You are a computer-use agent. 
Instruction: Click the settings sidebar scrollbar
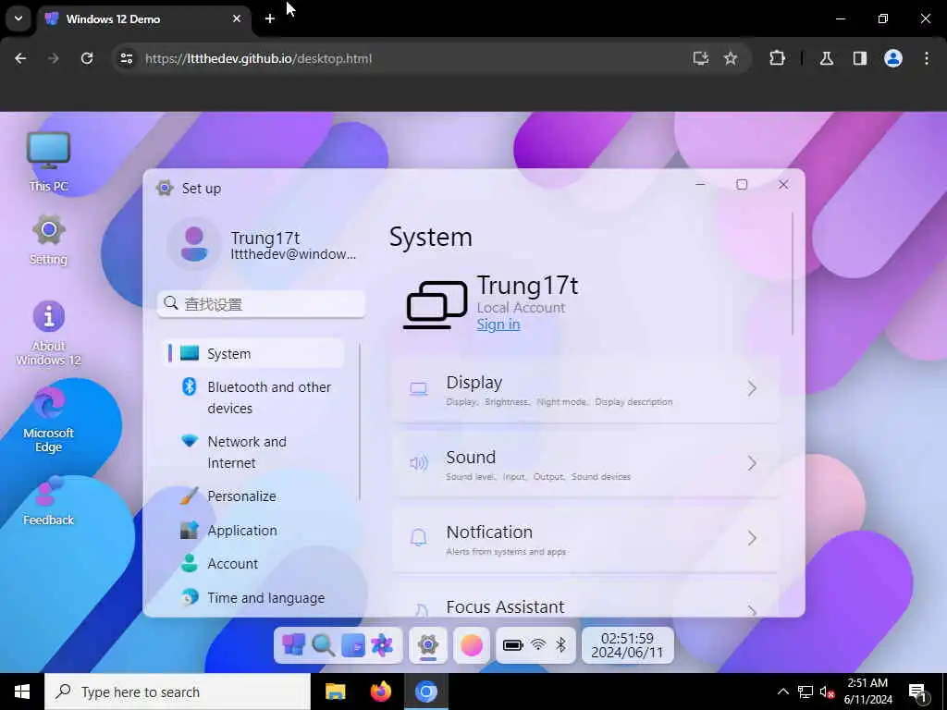tap(360, 422)
